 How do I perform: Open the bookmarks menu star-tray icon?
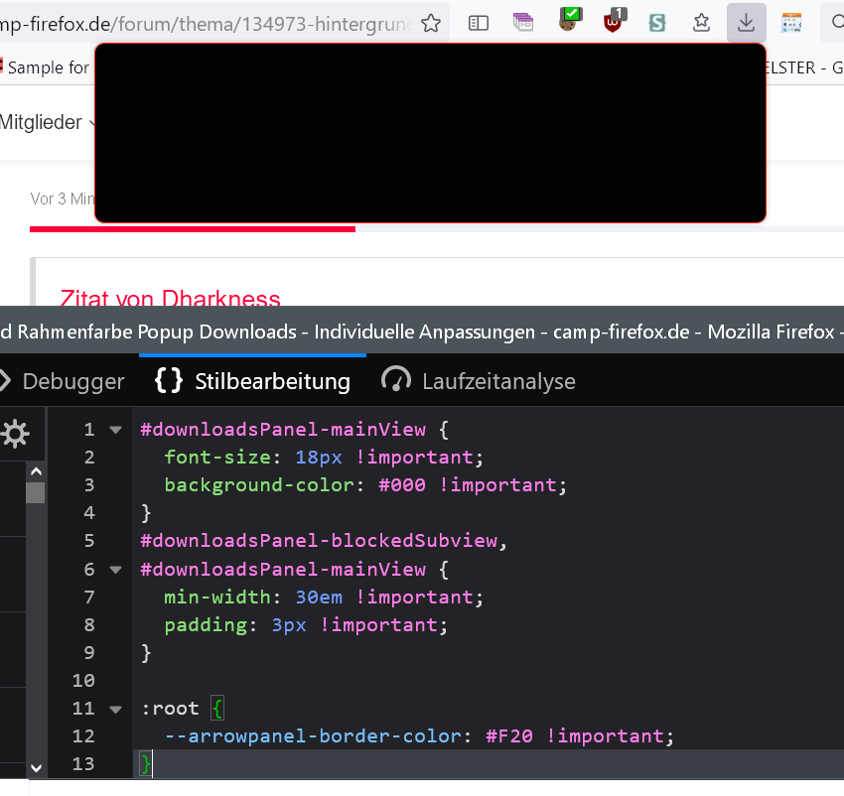pos(702,23)
